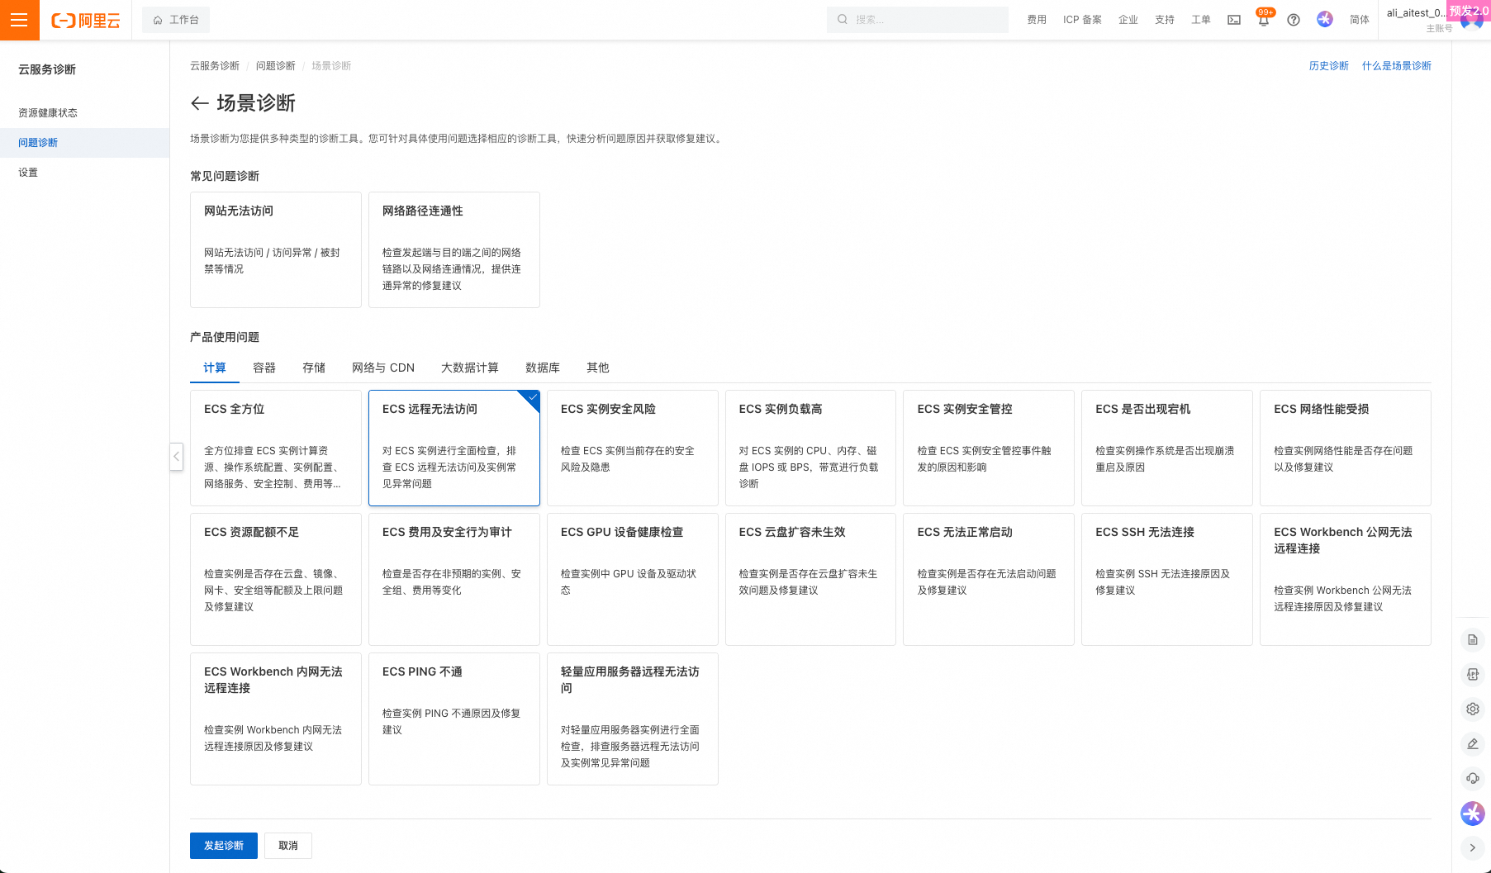Open the customer service headset icon
Screen dimensions: 1491x873
(1473, 778)
